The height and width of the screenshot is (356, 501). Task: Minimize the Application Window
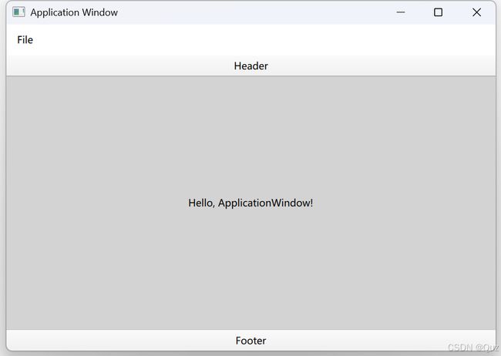(x=401, y=12)
